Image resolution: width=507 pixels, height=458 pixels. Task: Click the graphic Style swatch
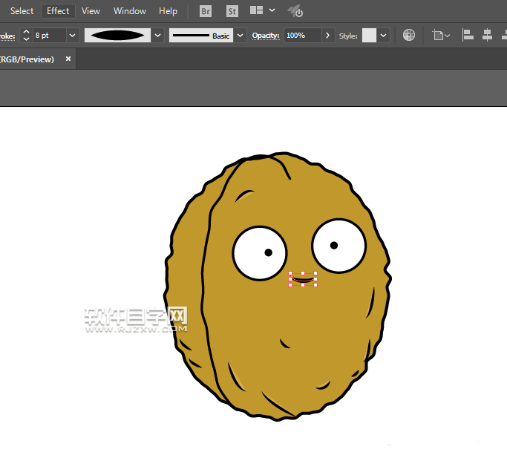[369, 35]
